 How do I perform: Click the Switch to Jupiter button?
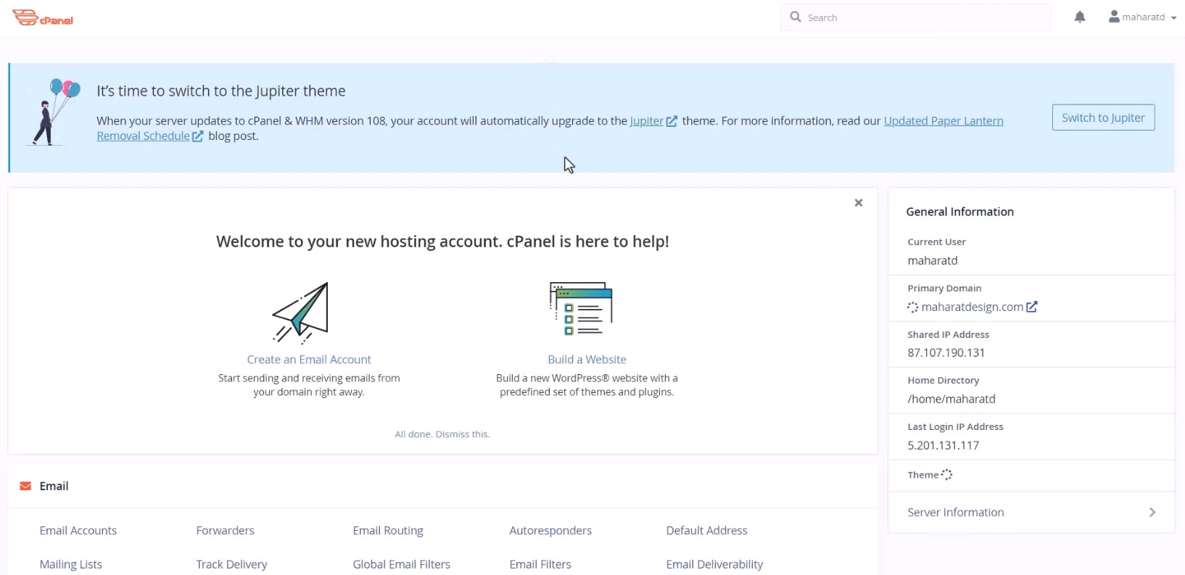(1103, 117)
